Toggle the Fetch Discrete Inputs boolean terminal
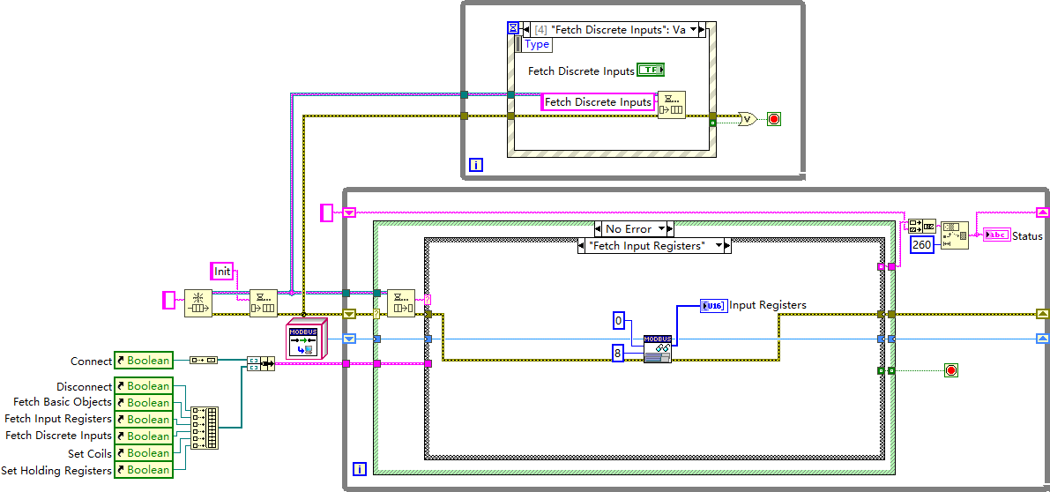This screenshot has height=492, width=1050. point(651,70)
